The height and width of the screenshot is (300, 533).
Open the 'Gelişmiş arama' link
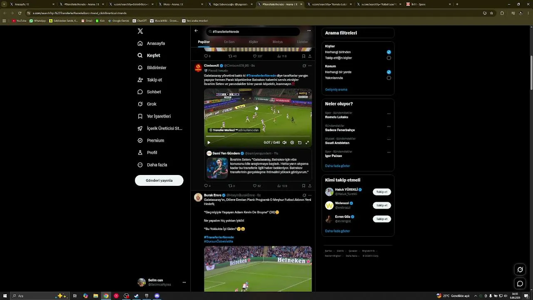(336, 90)
